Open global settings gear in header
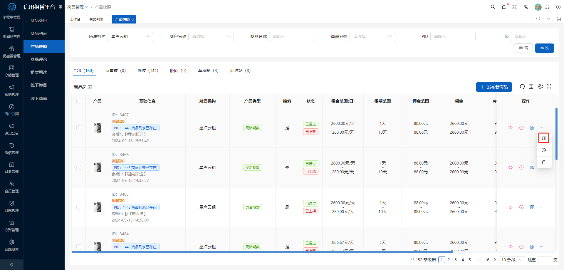This screenshot has width=564, height=270. click(x=558, y=7)
